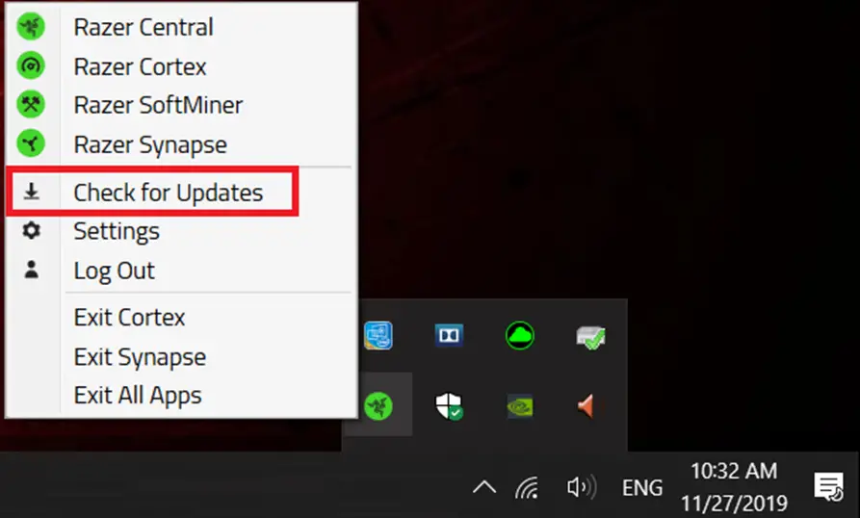The width and height of the screenshot is (860, 518).
Task: Open the Action Center notifications icon
Action: 829,487
